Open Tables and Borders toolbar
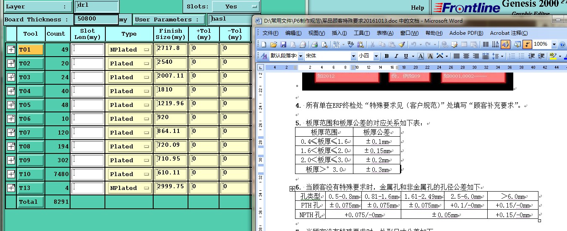 pos(455,44)
